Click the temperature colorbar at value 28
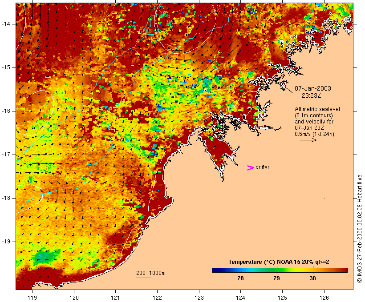This screenshot has height=302, width=365. point(240,270)
